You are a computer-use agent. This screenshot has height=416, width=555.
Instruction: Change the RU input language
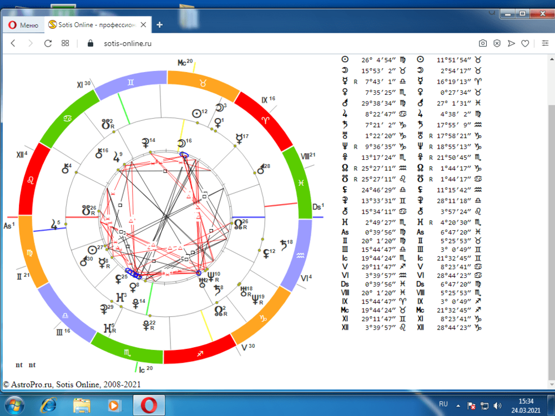tap(443, 404)
